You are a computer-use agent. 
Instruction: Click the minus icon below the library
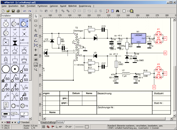point(5,122)
